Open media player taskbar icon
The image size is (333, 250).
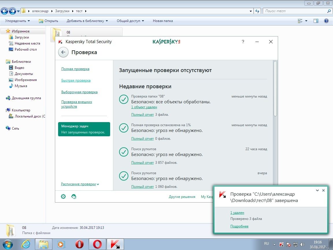pos(61,245)
